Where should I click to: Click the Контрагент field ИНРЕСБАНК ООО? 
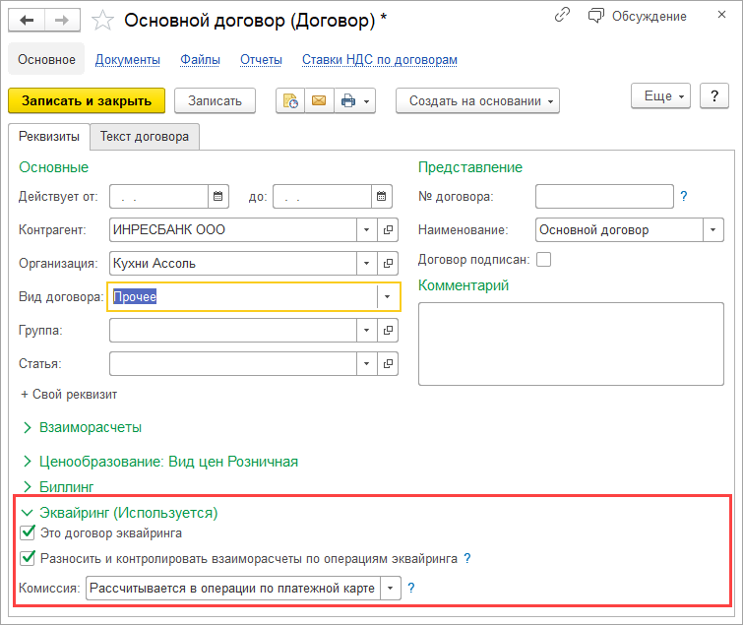233,229
